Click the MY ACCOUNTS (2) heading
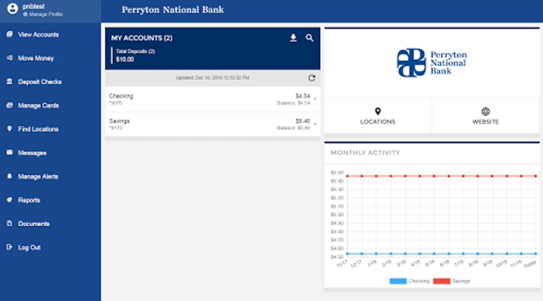The image size is (543, 301). coord(142,38)
